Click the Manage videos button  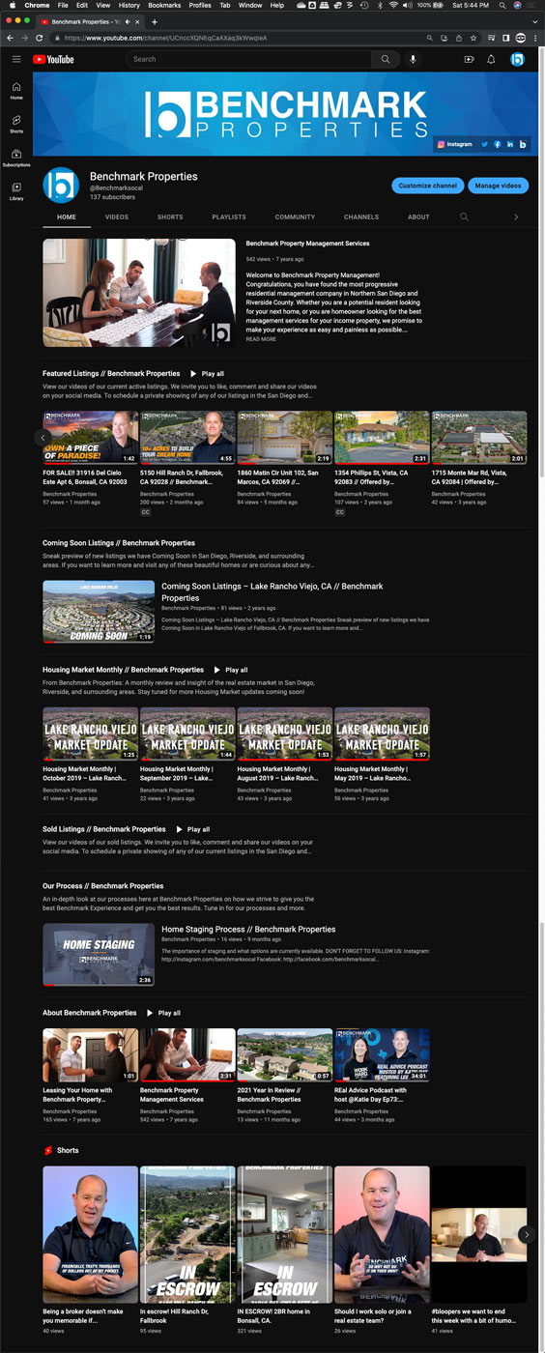(498, 186)
